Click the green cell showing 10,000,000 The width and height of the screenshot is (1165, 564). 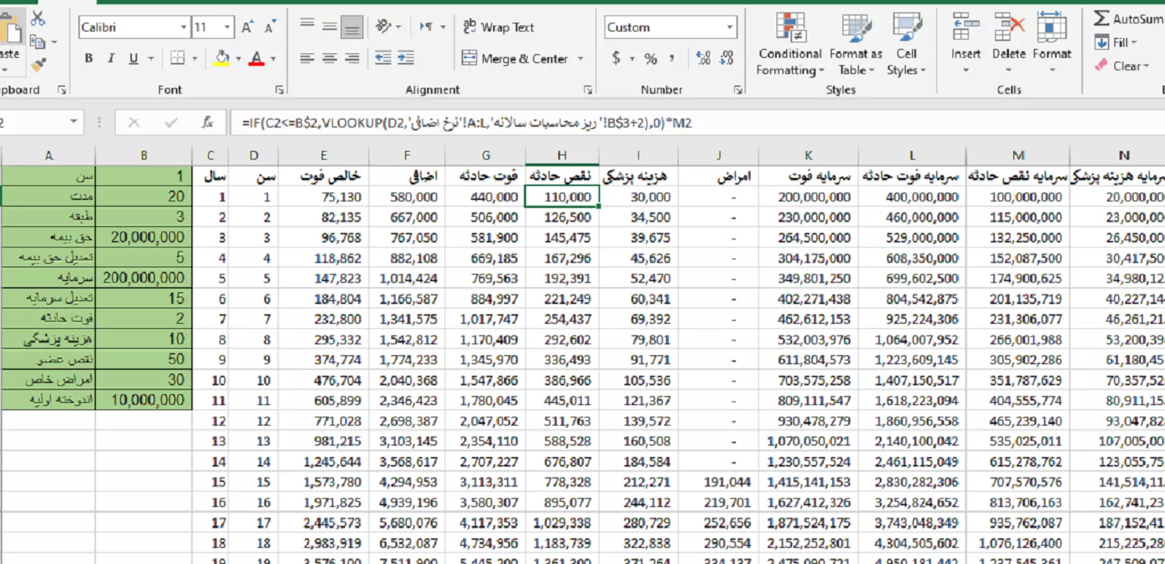pos(144,400)
